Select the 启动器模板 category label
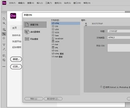 (x=35, y=32)
